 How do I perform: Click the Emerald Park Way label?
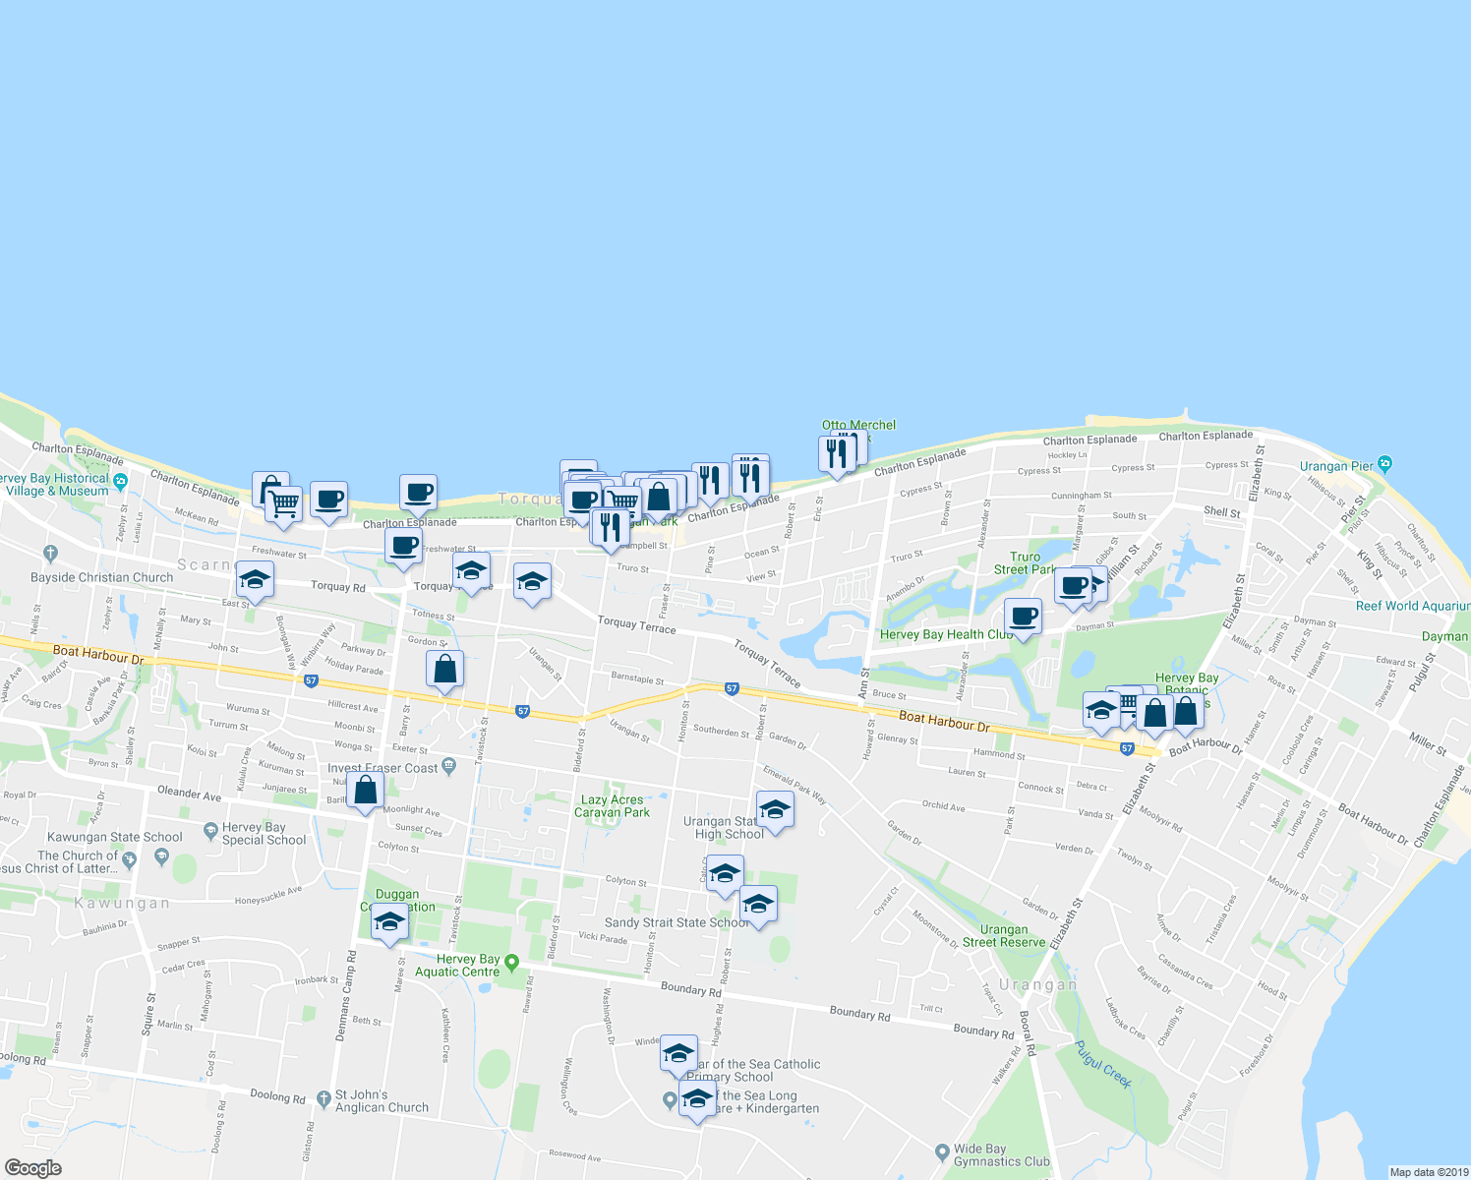(795, 786)
